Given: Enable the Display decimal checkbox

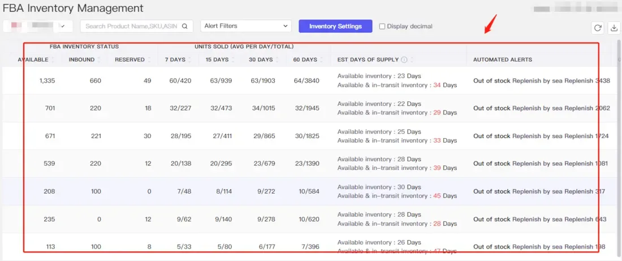Looking at the screenshot, I should pos(382,26).
